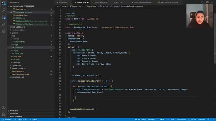The image size is (216, 121).
Task: Open the Extensions view icon
Action: (x=4, y=31)
